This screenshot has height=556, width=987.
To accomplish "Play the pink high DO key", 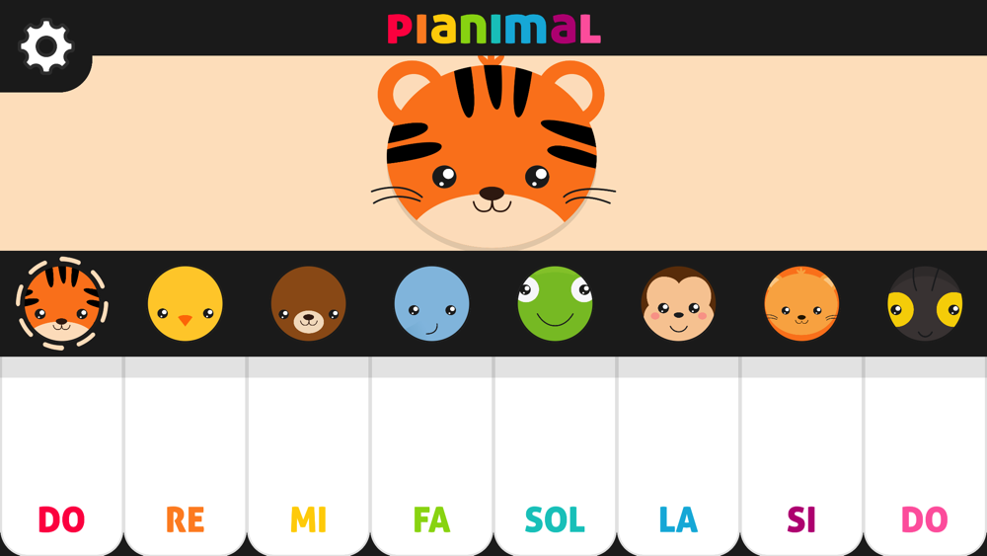I will pyautogui.click(x=926, y=456).
